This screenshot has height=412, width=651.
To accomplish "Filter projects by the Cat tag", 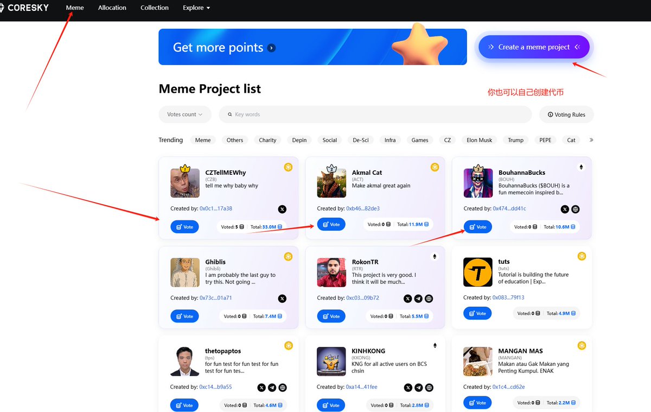I will 571,140.
